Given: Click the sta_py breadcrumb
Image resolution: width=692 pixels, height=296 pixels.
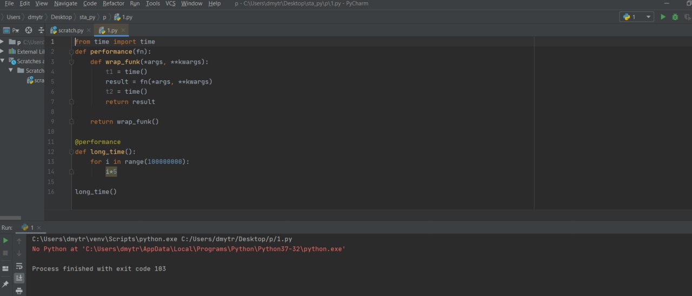Looking at the screenshot, I should tap(87, 17).
